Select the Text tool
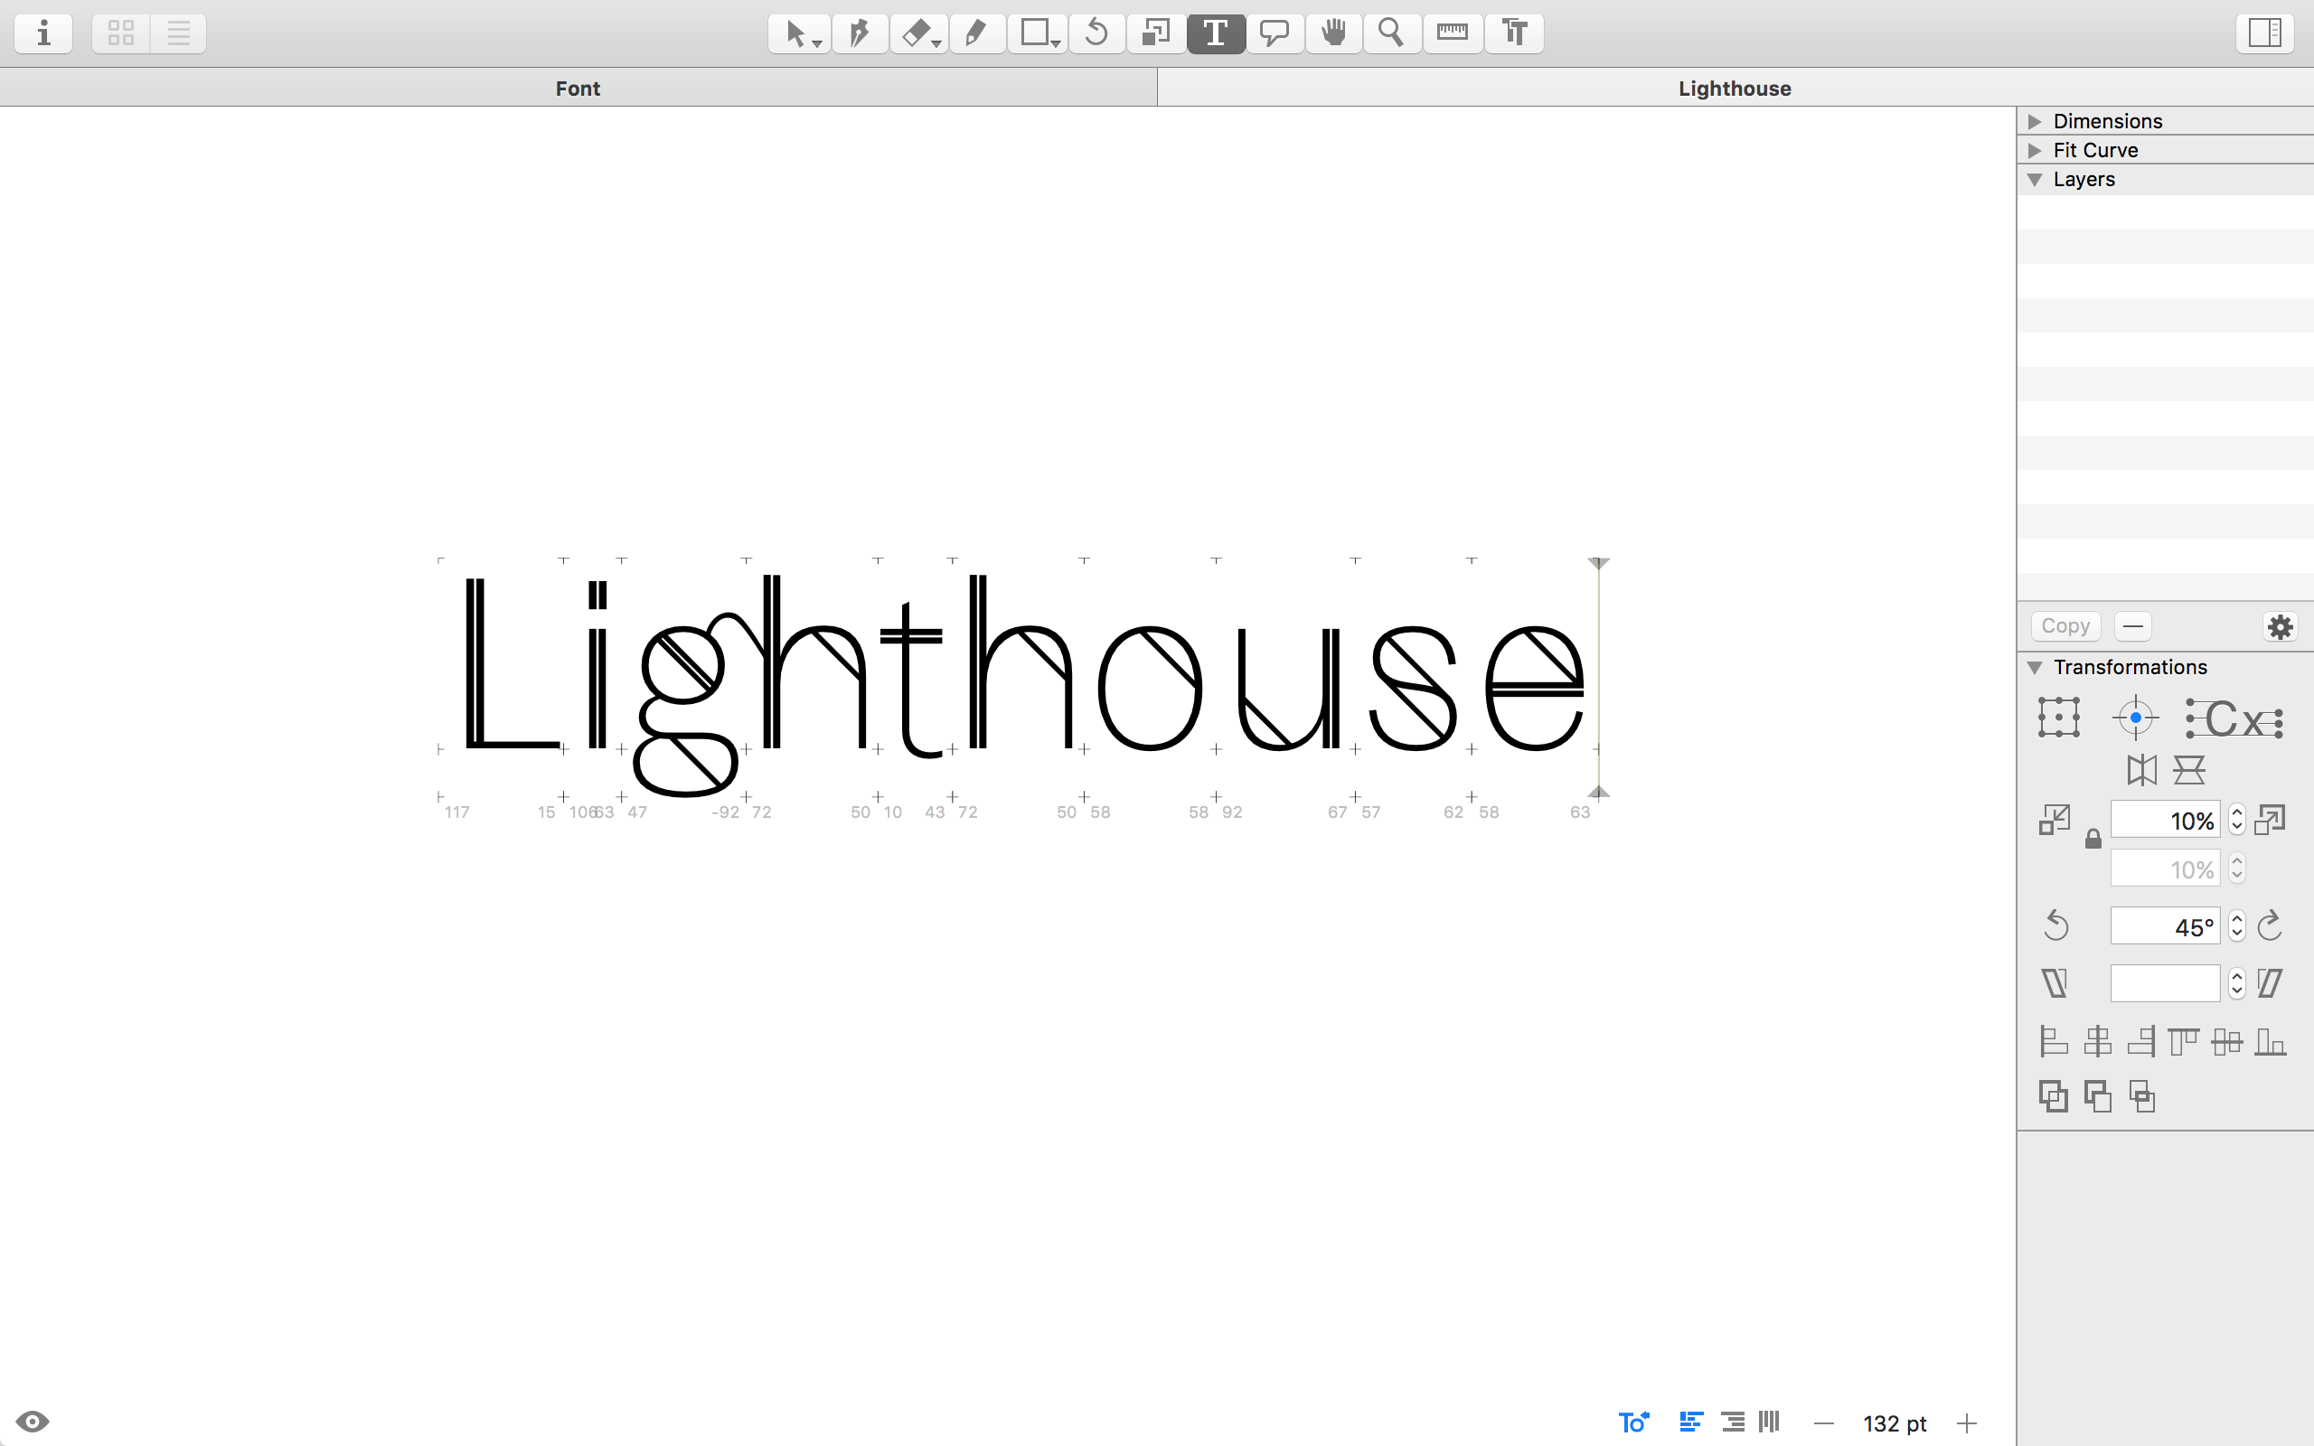The width and height of the screenshot is (2314, 1446). click(x=1216, y=33)
